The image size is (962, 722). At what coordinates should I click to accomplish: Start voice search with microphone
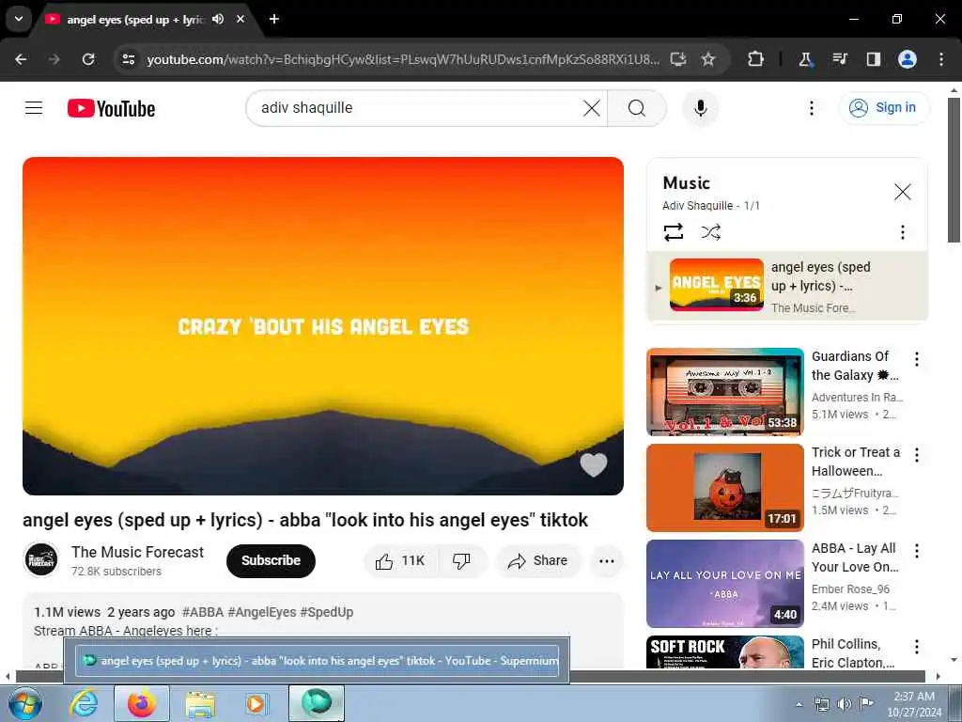coord(701,108)
